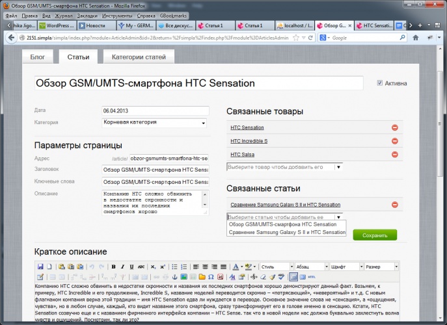Image resolution: width=447 pixels, height=325 pixels.
Task: Click the paste from Word icon
Action: click(80, 267)
